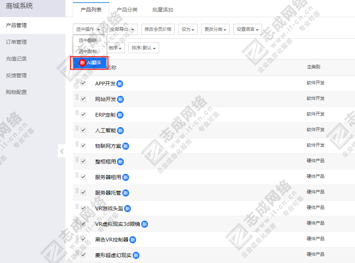Select AI翻译 menu option

(90, 63)
